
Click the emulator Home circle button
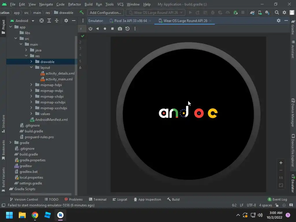pos(105,29)
